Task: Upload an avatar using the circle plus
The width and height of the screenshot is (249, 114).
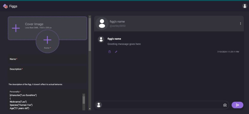Action: click(47, 40)
